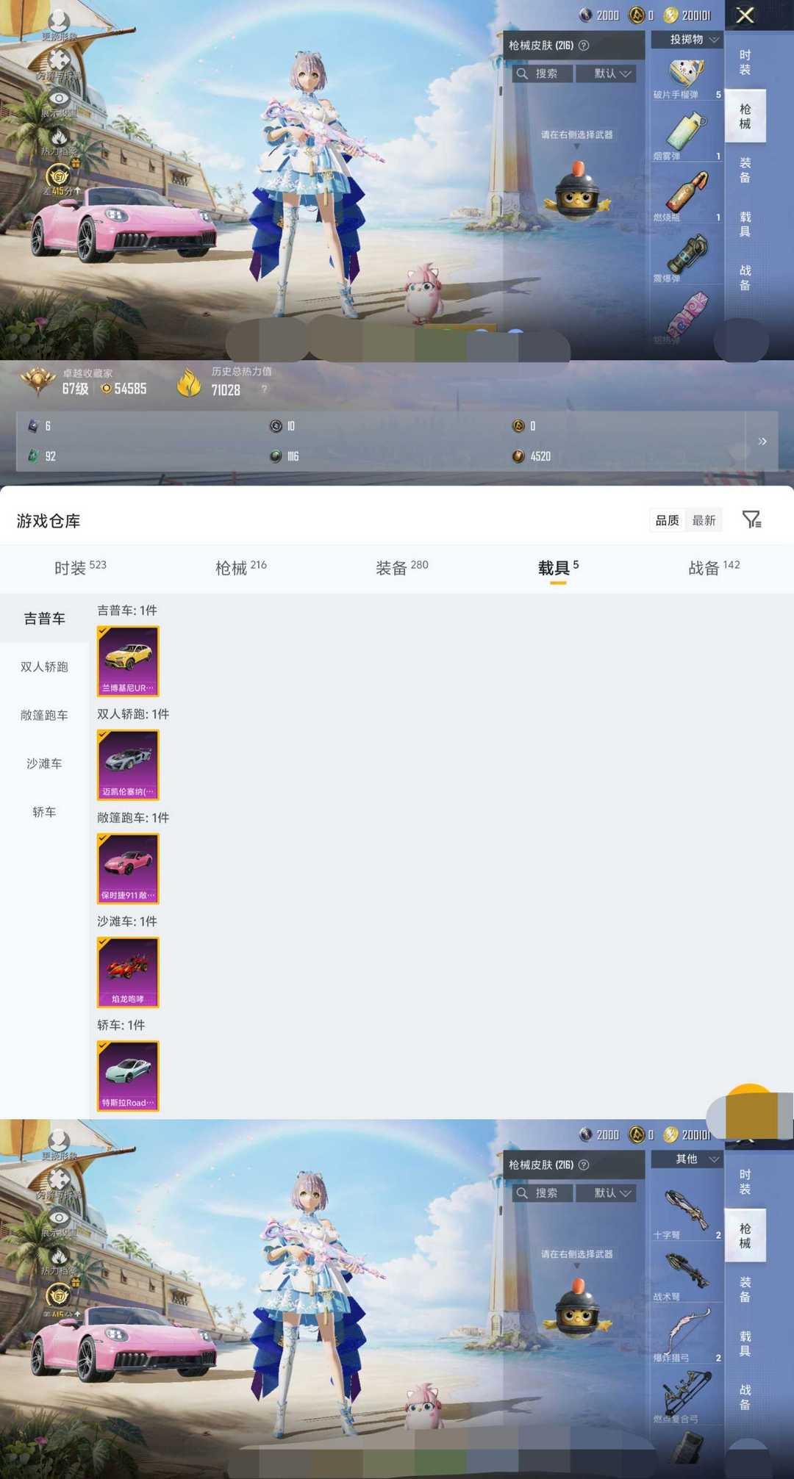Screen dimensions: 794x1479
Task: Click help icon beside 枪械皮肤 (216) in lower screenshot
Action: [x=584, y=1165]
